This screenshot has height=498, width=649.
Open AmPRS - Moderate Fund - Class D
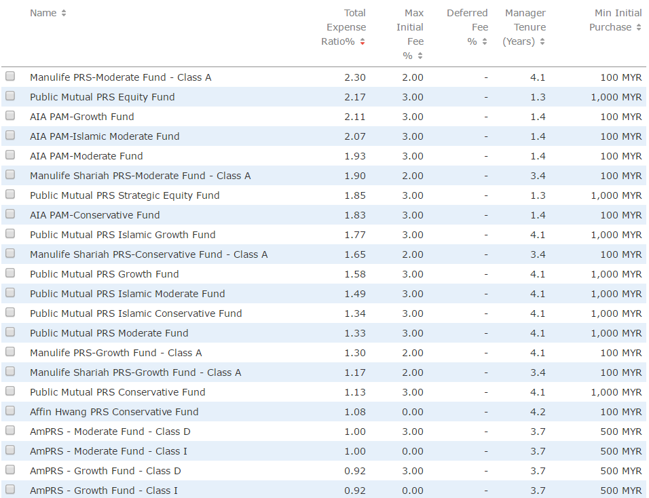[x=110, y=432]
